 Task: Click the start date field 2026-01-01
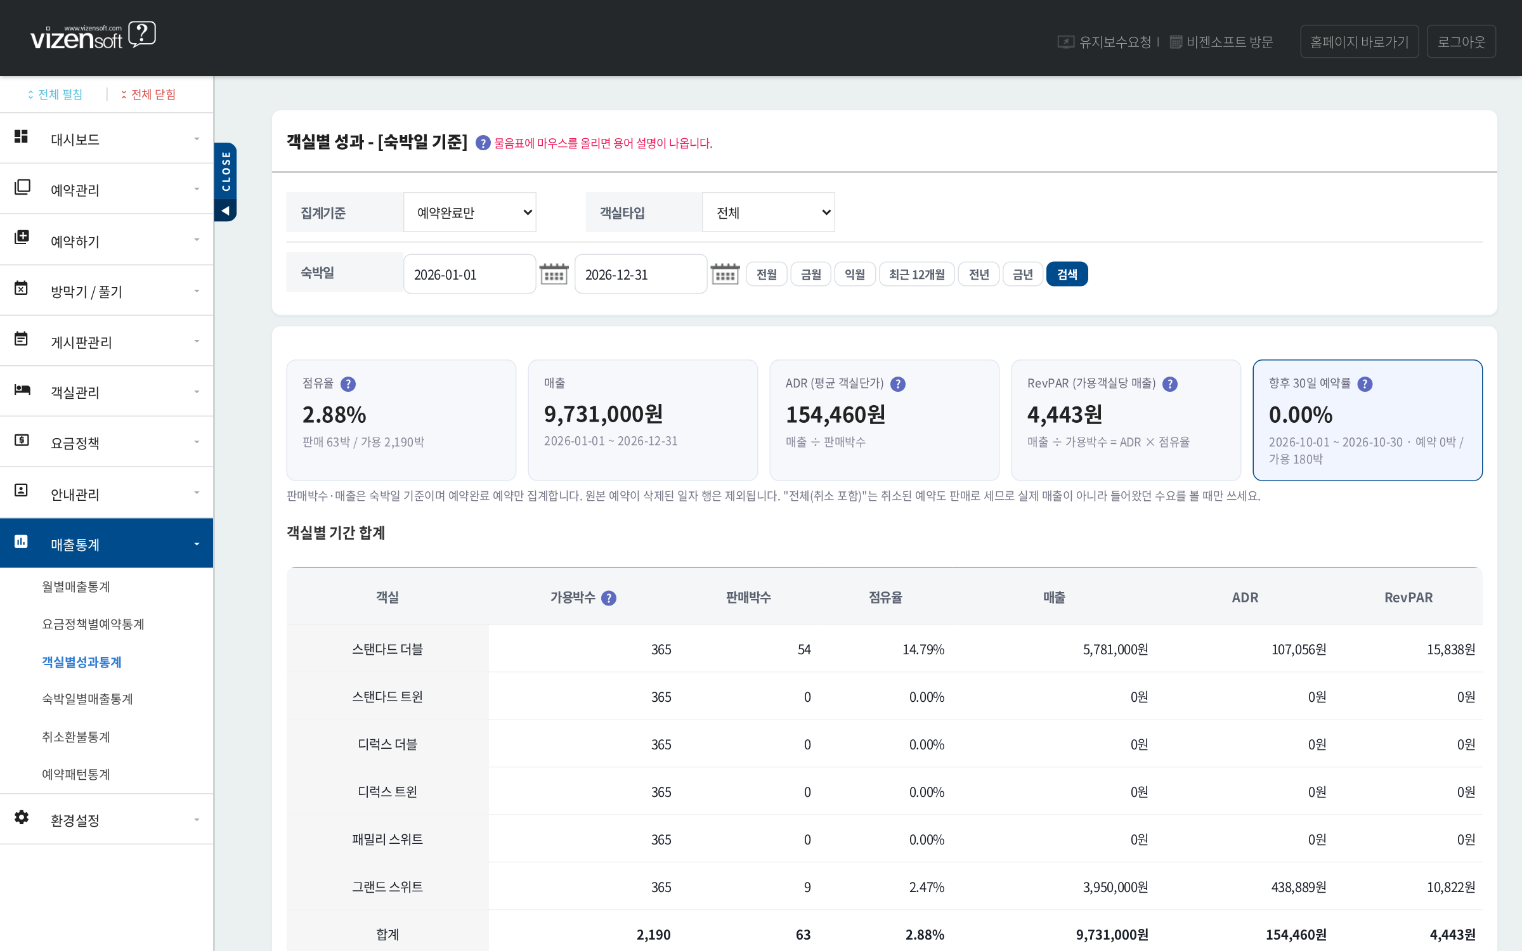(x=470, y=274)
